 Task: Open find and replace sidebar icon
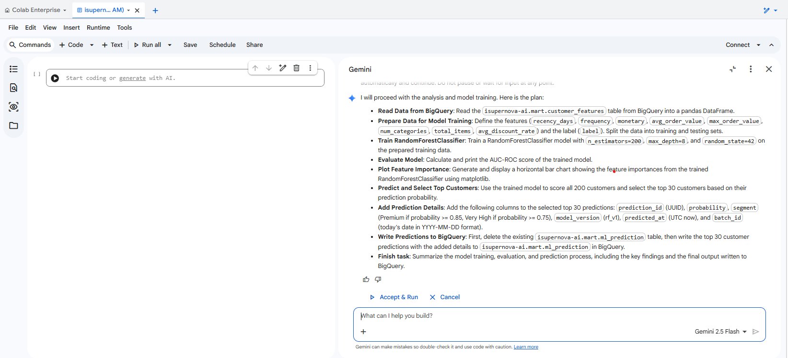13,88
